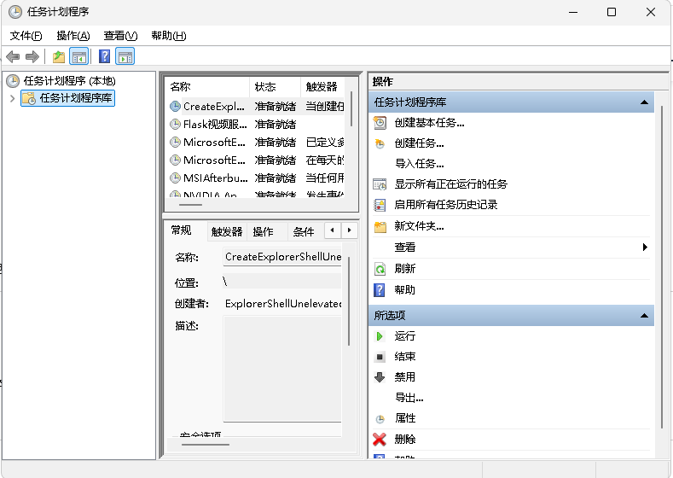Click the show/hide console tree toolbar icon
Viewport: 673px width, 478px height.
[78, 57]
